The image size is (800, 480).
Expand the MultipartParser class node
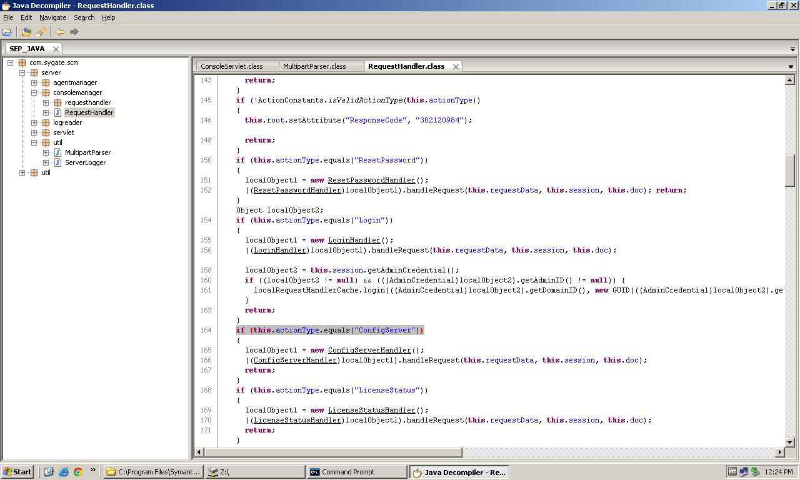click(46, 152)
